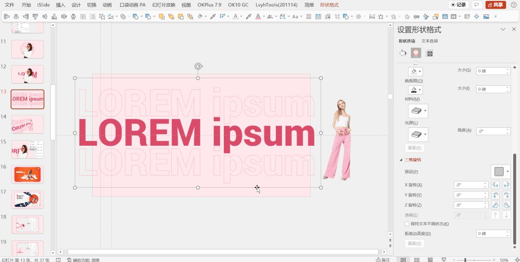520x262 pixels.
Task: Open the 材料 material dropdown
Action: coord(418,111)
